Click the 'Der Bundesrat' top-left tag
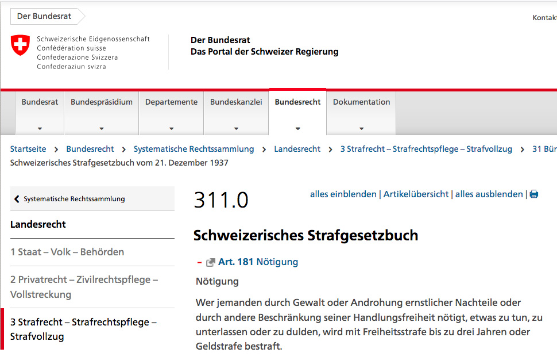The height and width of the screenshot is (364, 557). 44,16
